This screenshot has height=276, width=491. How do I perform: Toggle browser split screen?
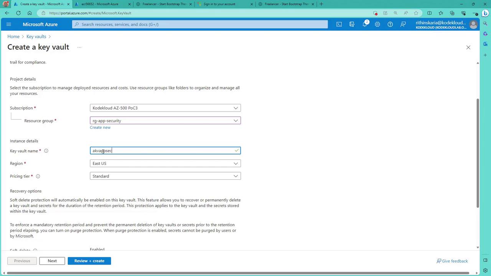[x=430, y=13]
